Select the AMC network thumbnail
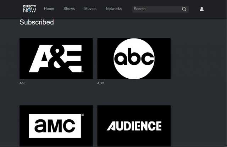Image resolution: width=227 pixels, height=147 pixels. [x=56, y=126]
